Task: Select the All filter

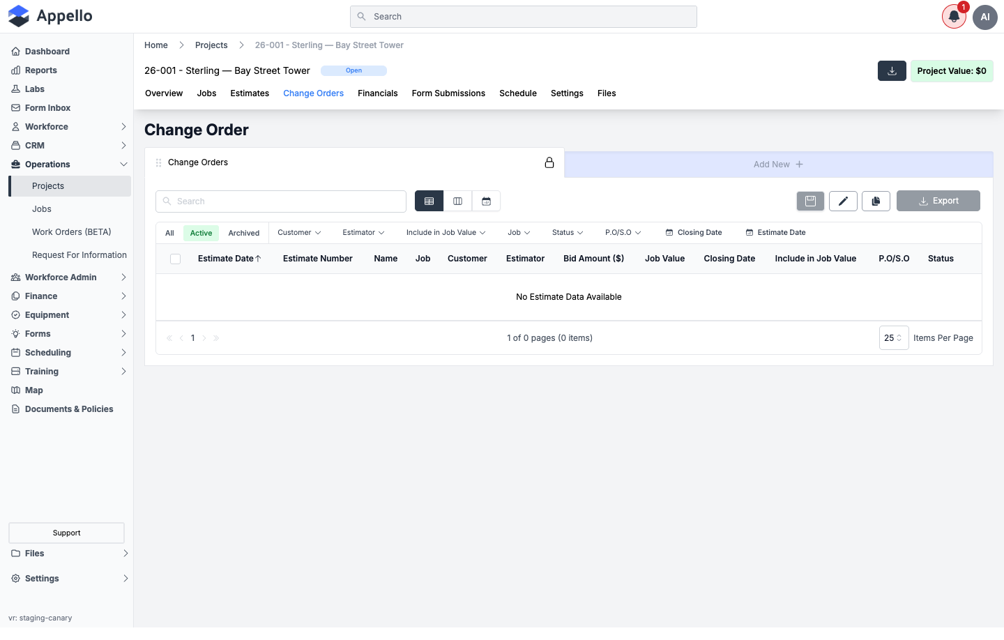Action: [169, 233]
